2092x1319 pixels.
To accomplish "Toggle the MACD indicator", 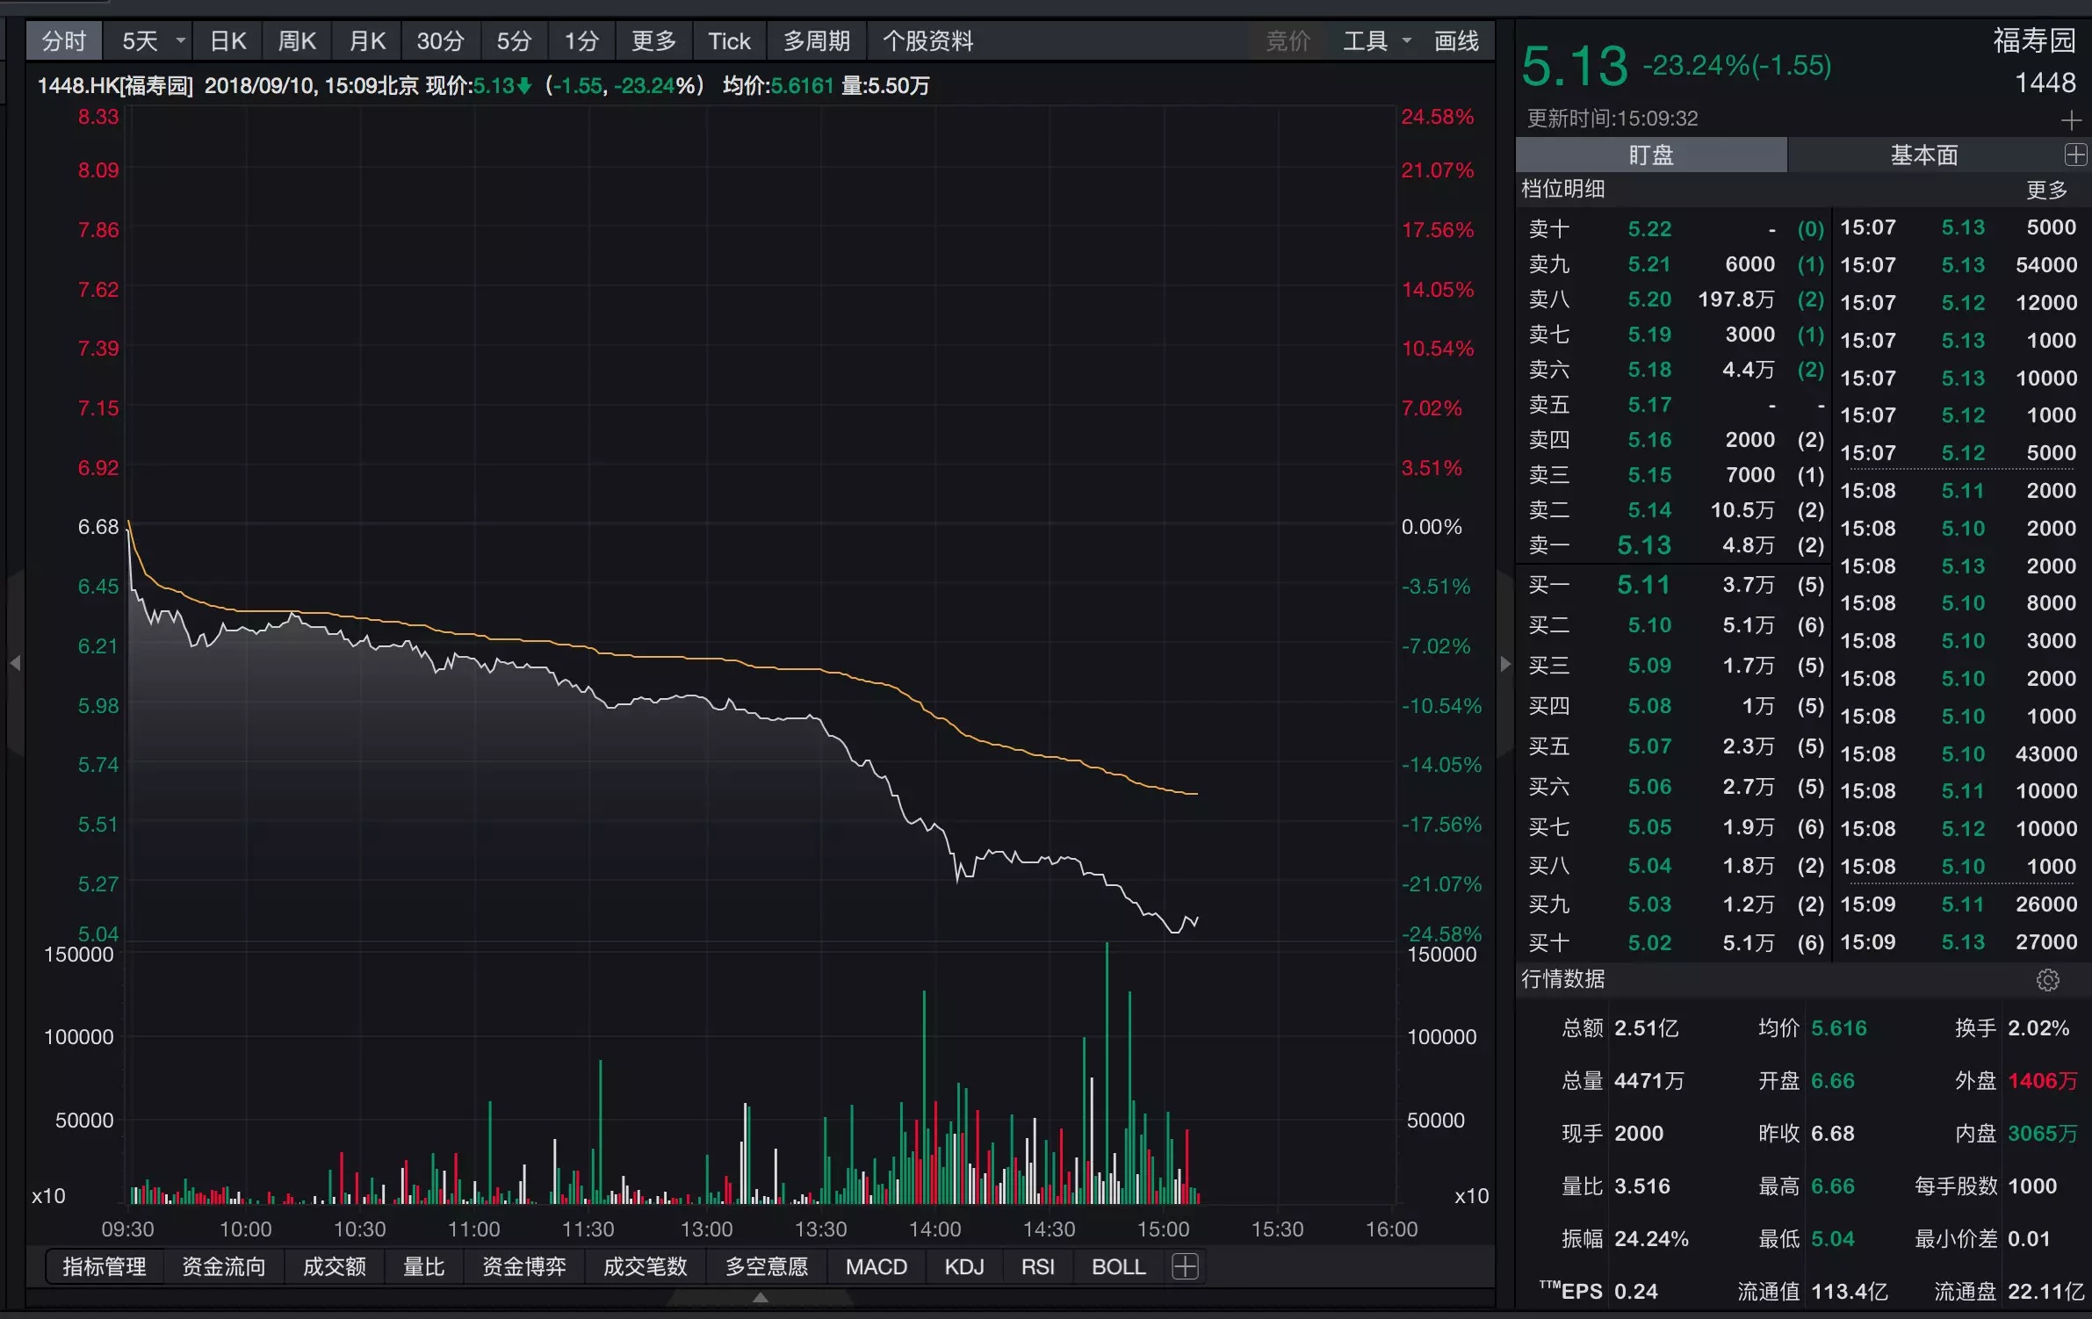I will pyautogui.click(x=876, y=1266).
